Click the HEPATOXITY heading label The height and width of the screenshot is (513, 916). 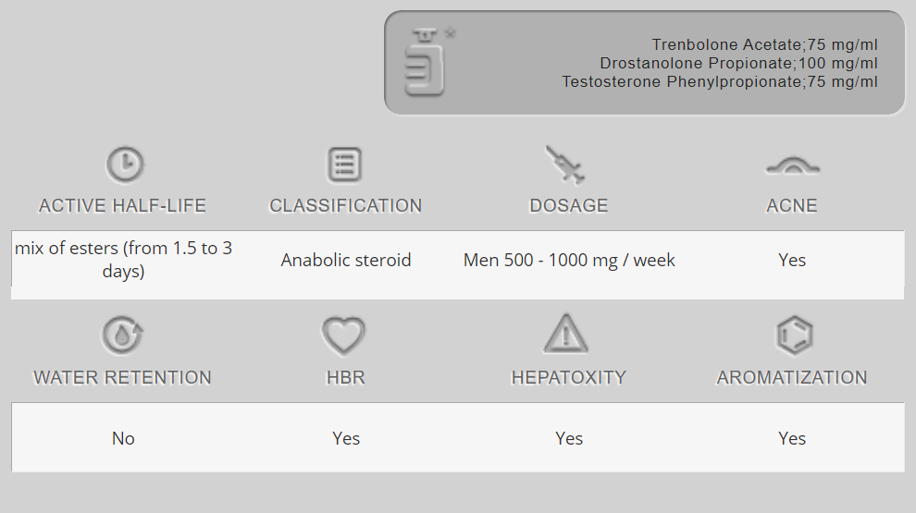[568, 377]
